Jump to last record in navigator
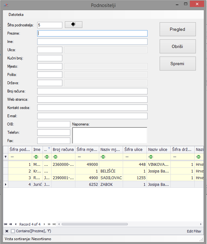Screen dimensions: 207x244 pos(54,224)
